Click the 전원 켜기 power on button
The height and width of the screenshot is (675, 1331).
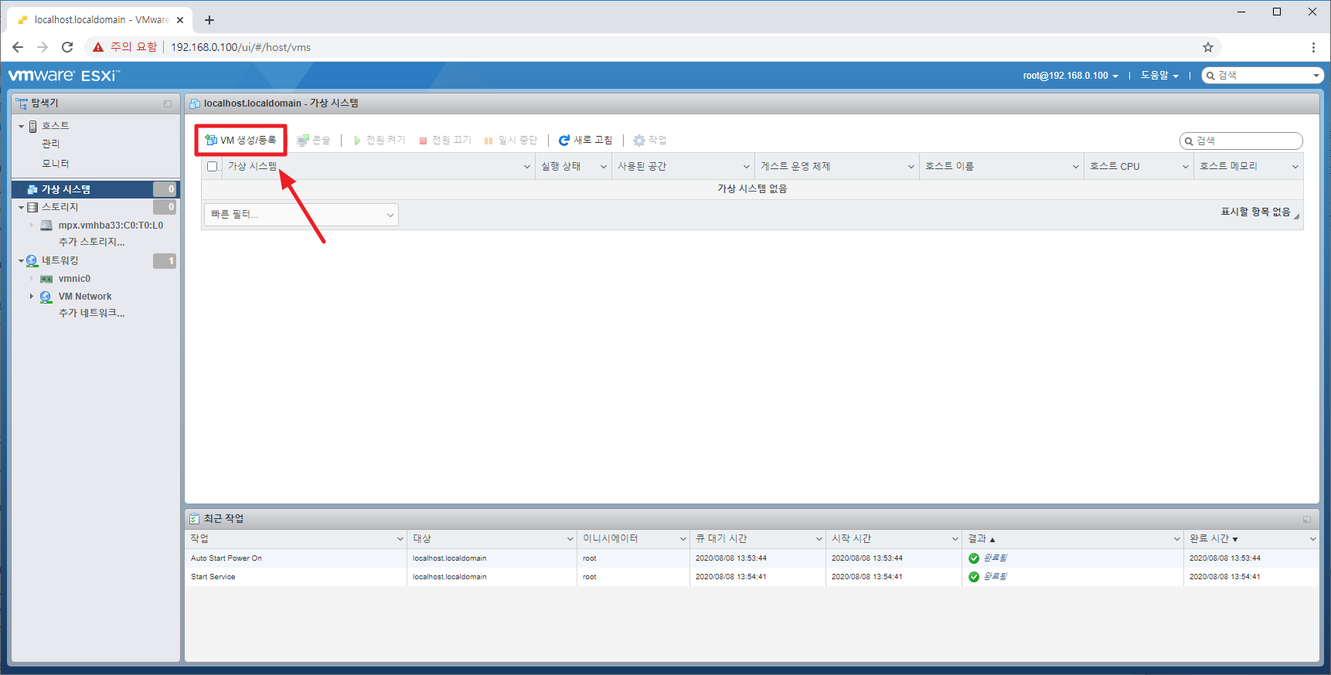pos(380,140)
